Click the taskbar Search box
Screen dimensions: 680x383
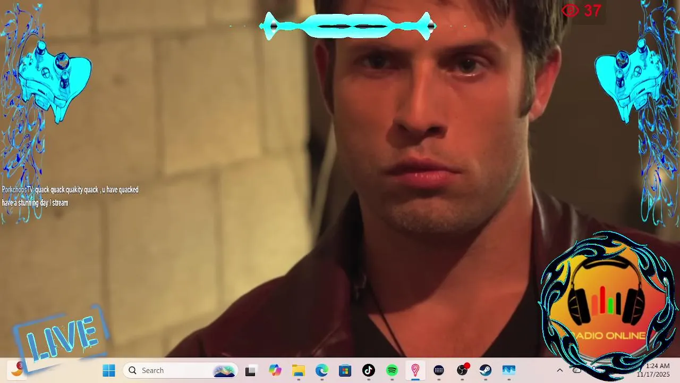point(181,370)
